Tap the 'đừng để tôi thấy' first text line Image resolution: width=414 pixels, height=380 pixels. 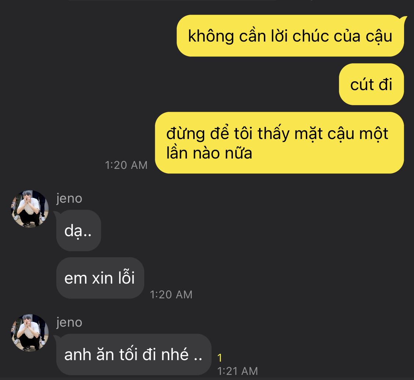click(x=277, y=134)
